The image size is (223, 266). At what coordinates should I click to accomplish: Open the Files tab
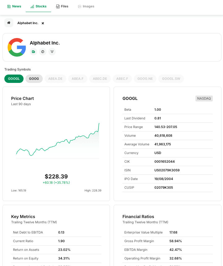point(62,6)
